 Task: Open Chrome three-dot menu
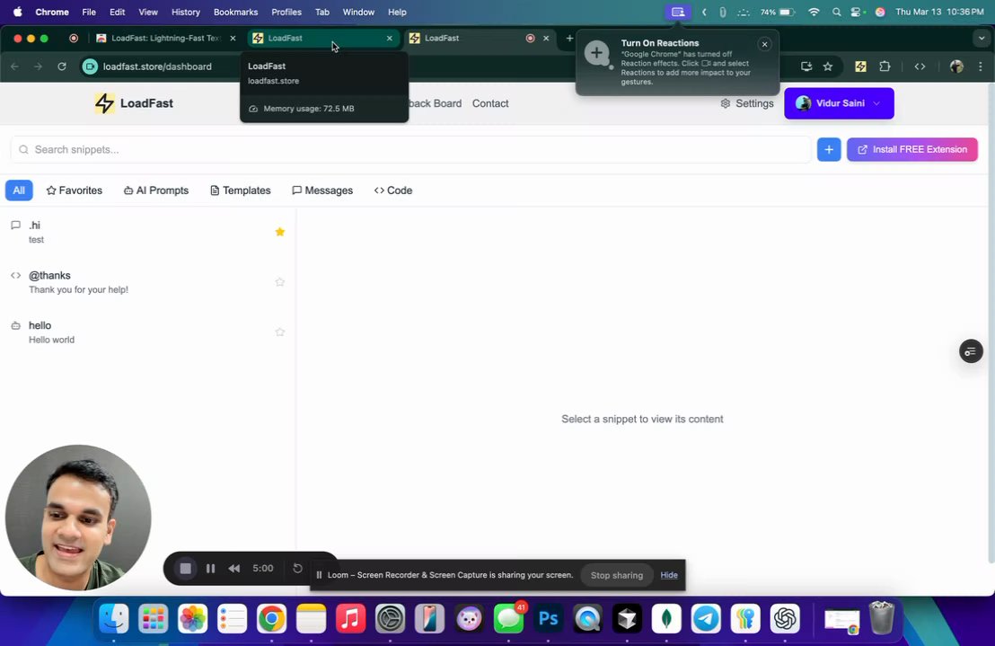[981, 66]
